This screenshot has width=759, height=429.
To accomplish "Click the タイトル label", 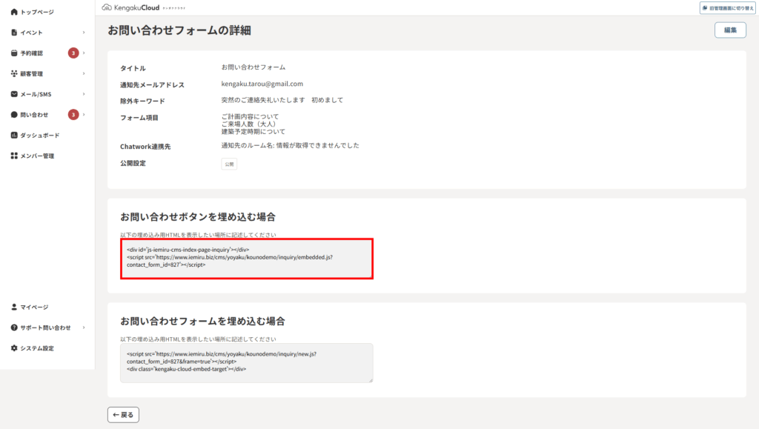I will pyautogui.click(x=133, y=68).
